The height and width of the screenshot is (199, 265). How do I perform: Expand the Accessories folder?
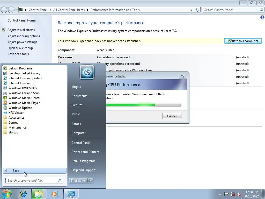pyautogui.click(x=14, y=117)
